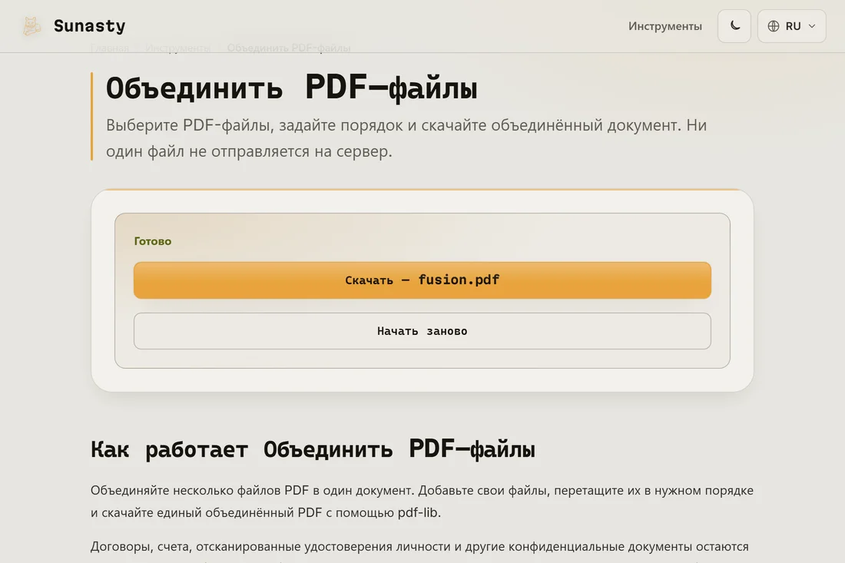Click the globe icon in language selector

[774, 26]
